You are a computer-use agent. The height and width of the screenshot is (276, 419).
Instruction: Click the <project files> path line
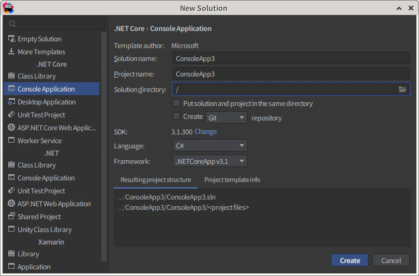[184, 207]
